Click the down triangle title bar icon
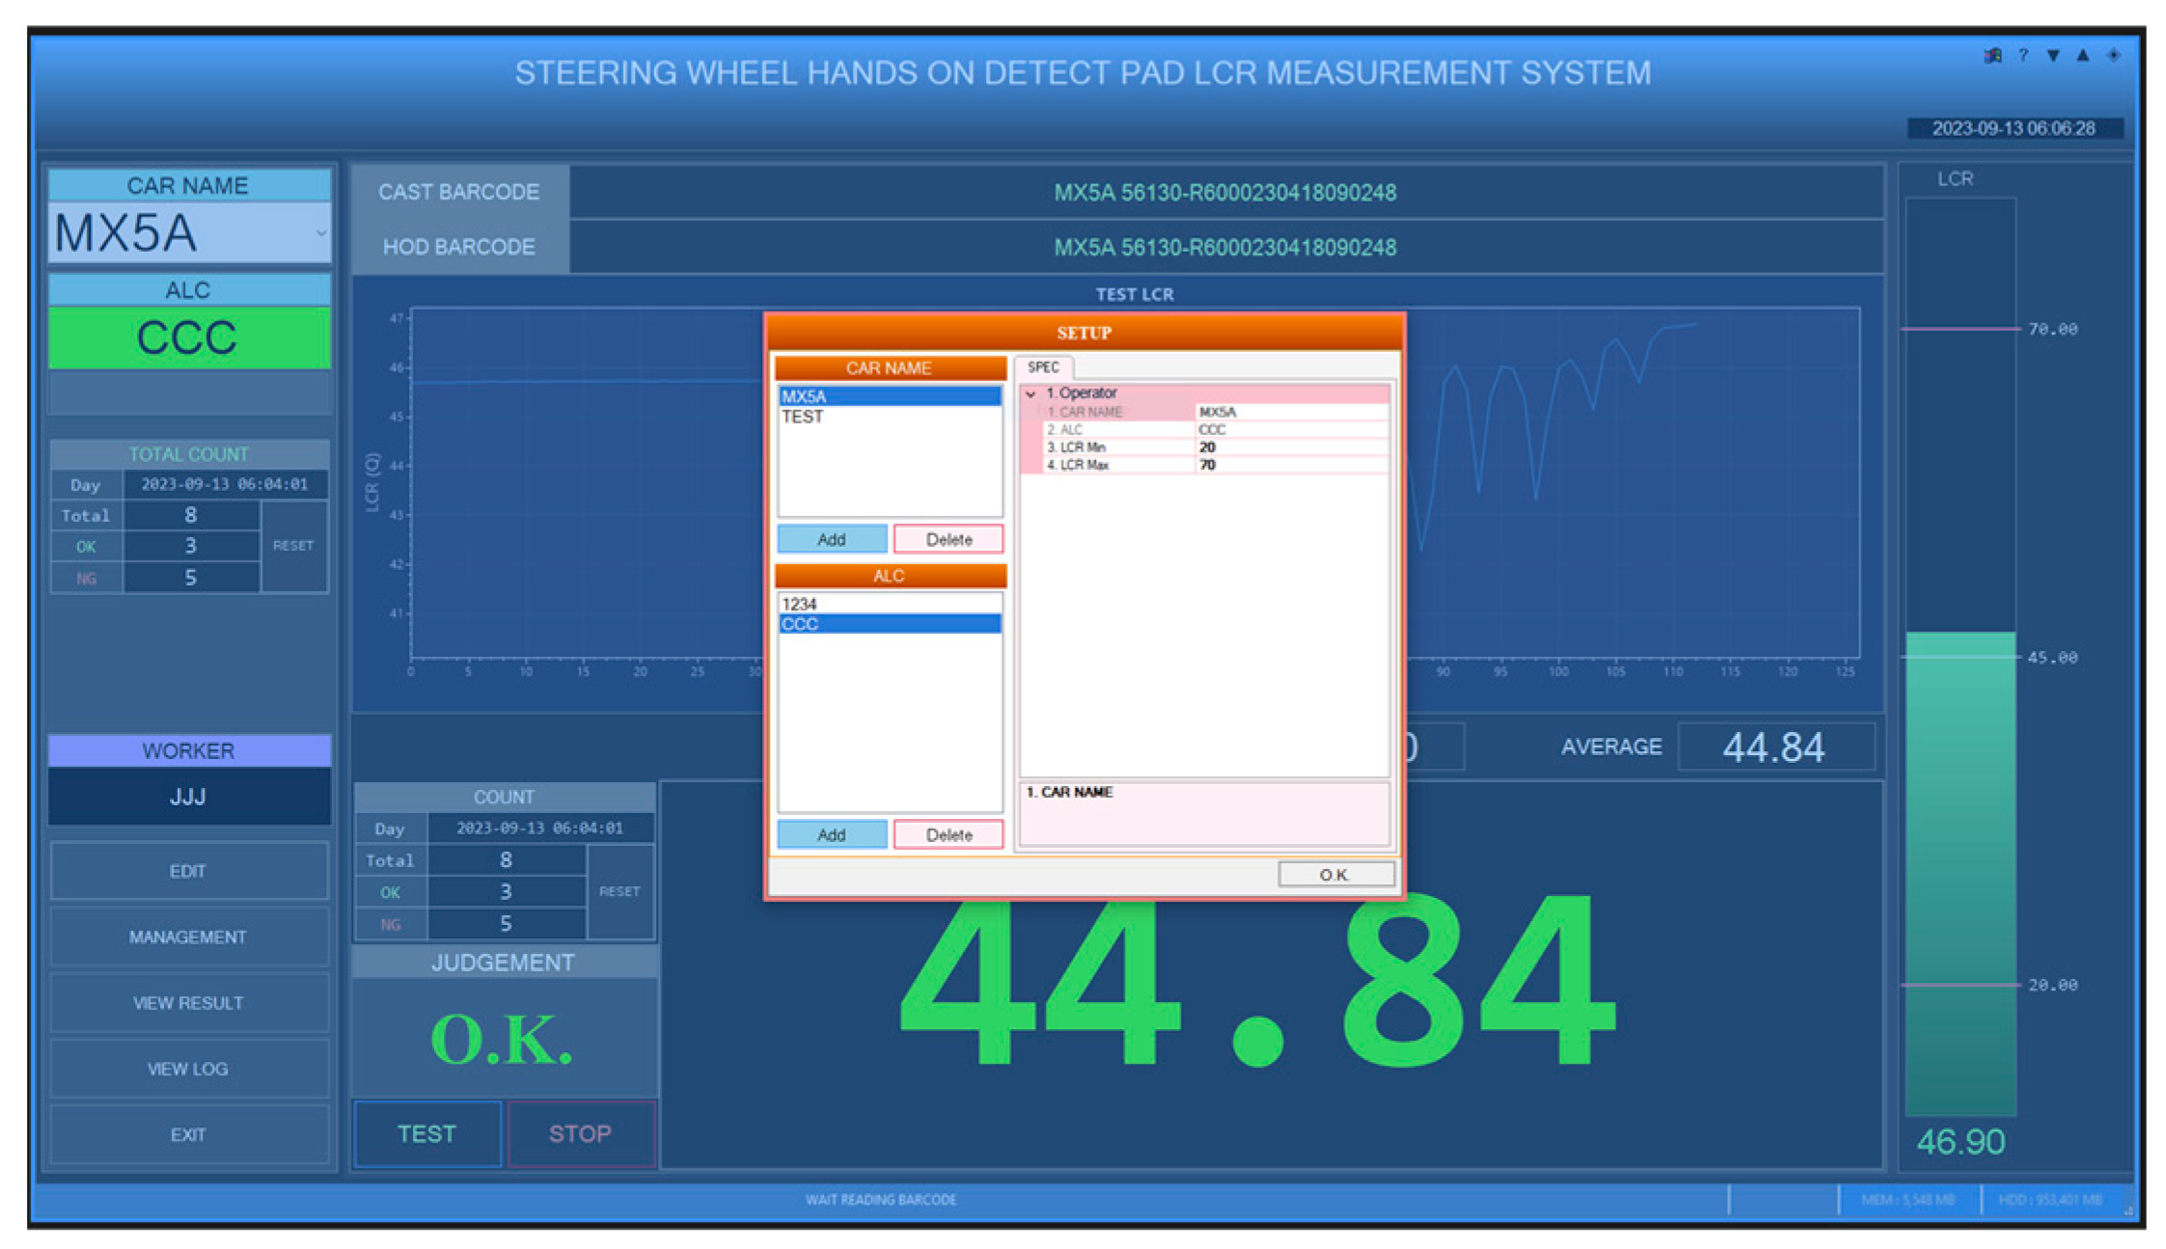 (2053, 56)
